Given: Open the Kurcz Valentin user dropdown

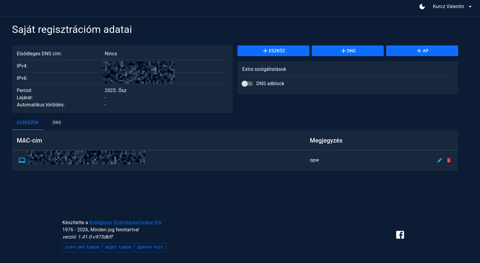Looking at the screenshot, I should pos(448,7).
